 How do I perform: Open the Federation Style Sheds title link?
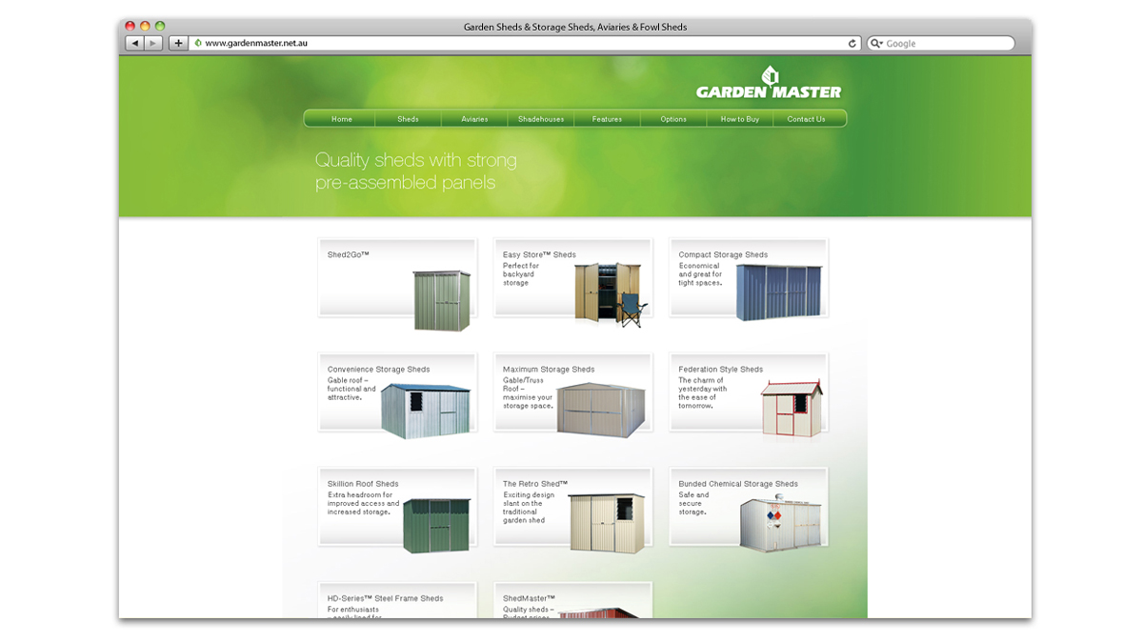[x=721, y=370]
